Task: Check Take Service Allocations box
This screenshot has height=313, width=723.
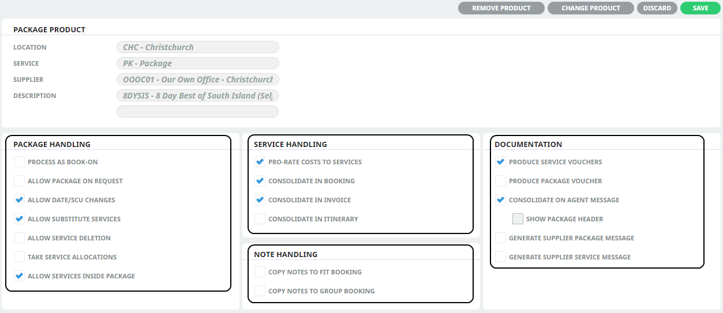Action: pyautogui.click(x=19, y=257)
